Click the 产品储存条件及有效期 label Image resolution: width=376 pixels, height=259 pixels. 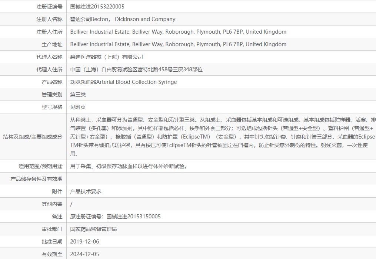click(x=36, y=179)
